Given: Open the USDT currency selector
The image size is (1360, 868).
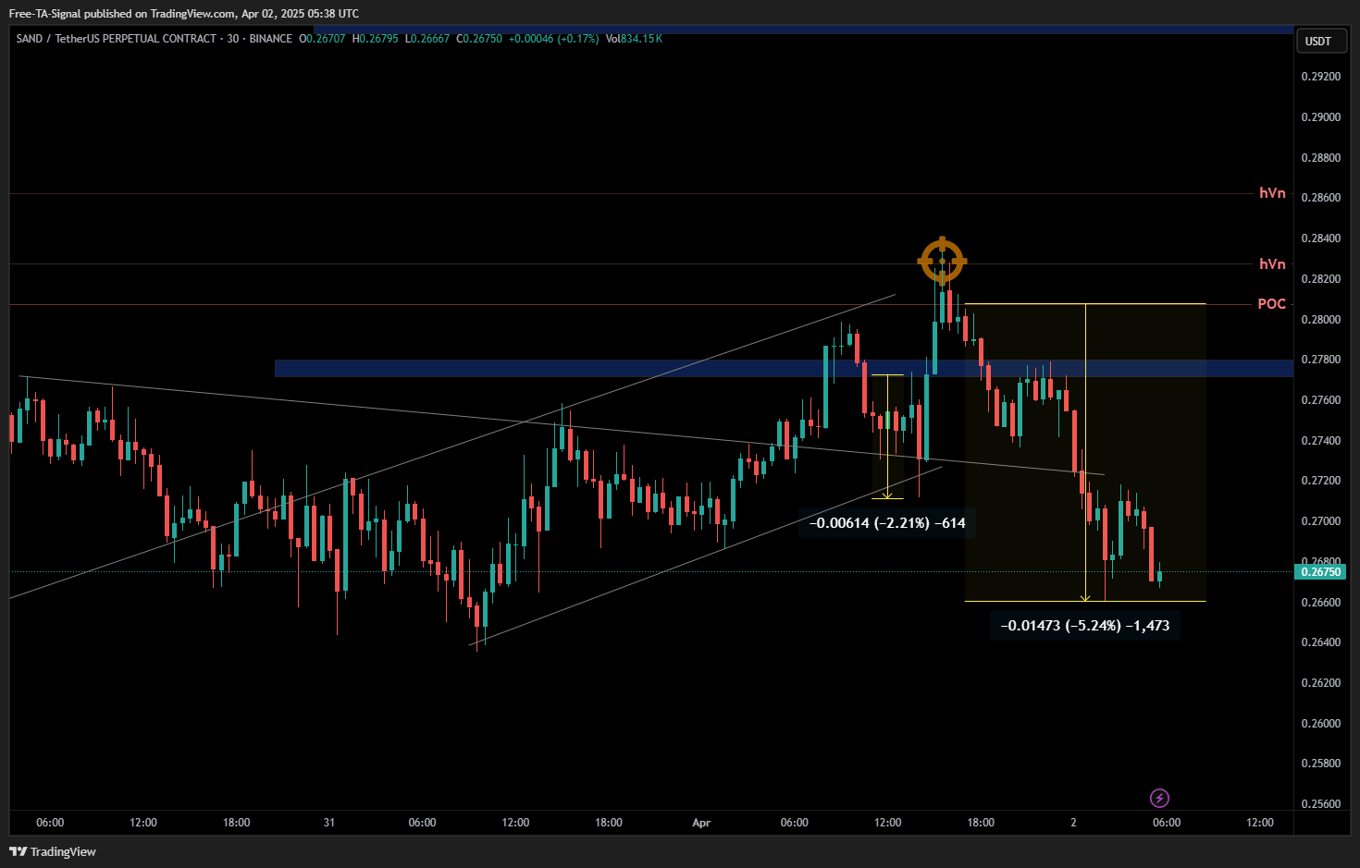Looking at the screenshot, I should tap(1319, 41).
